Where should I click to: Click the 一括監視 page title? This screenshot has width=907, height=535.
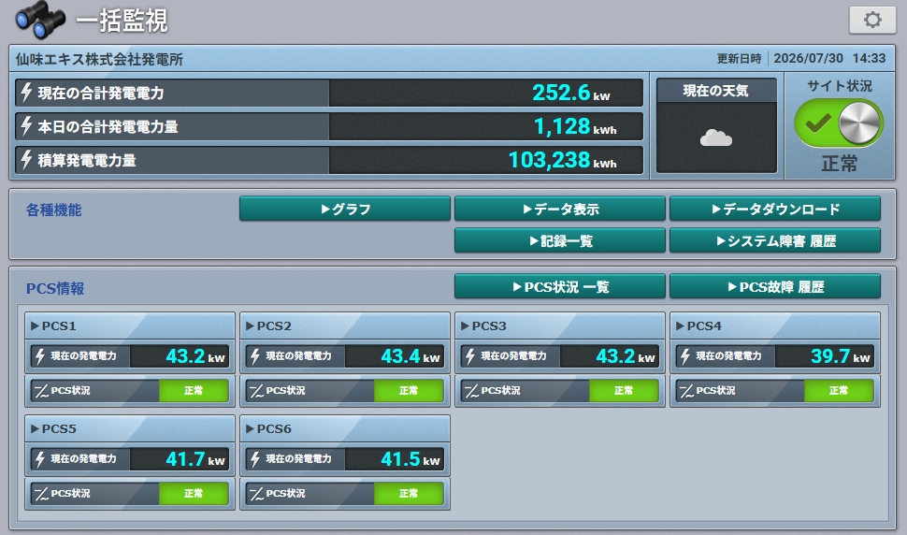click(x=122, y=21)
